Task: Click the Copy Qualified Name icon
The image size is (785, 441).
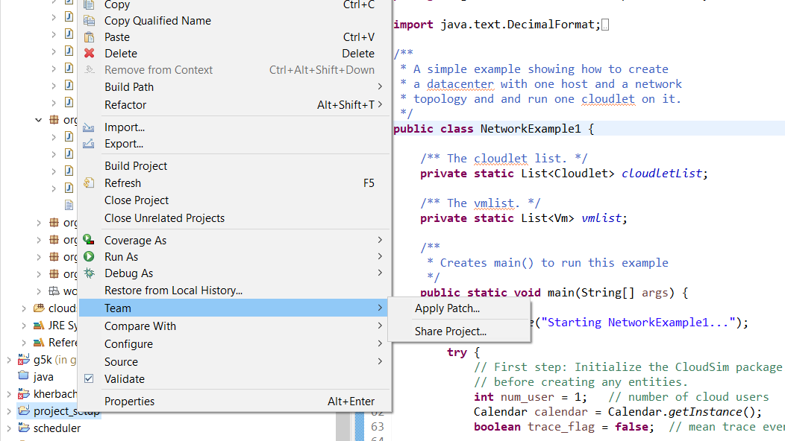Action: [x=89, y=21]
